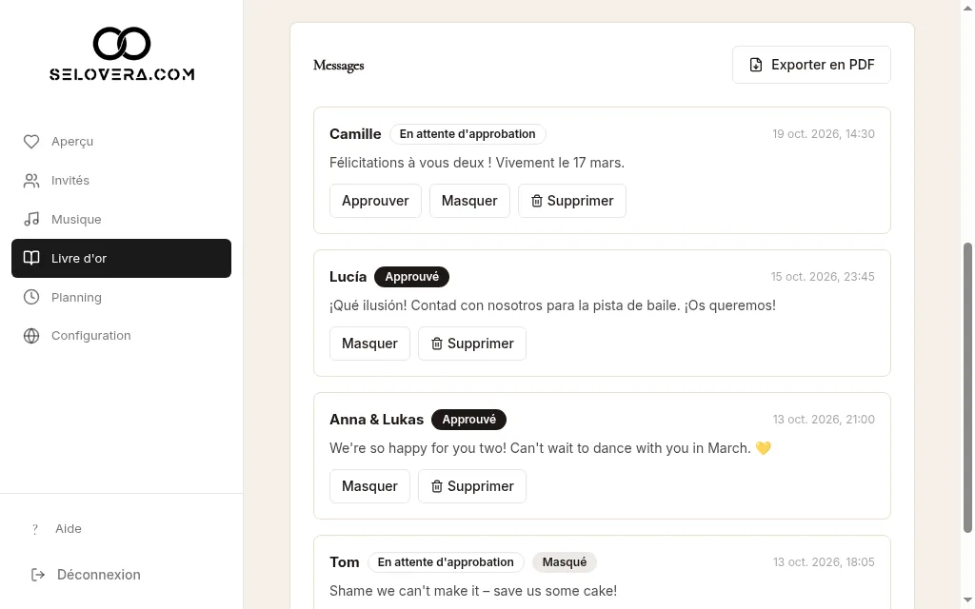This screenshot has height=609, width=975.
Task: Click Camille's En attente d'approbation badge
Action: click(x=468, y=134)
